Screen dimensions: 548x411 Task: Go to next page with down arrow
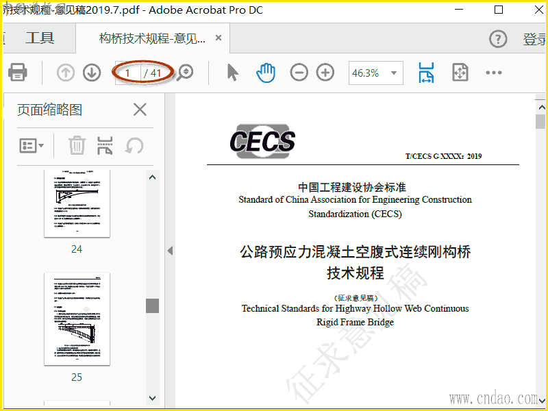point(92,73)
